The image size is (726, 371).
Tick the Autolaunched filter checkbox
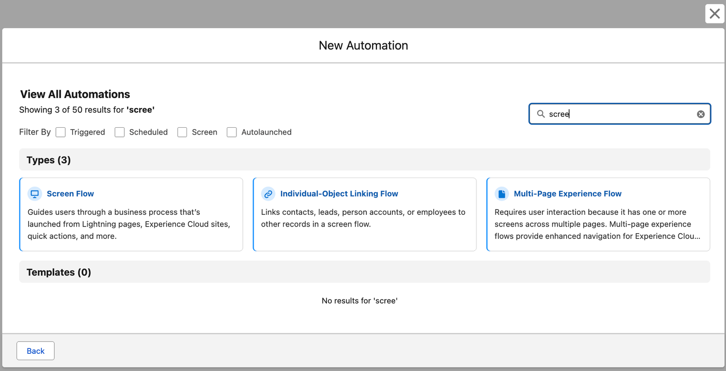pos(232,132)
